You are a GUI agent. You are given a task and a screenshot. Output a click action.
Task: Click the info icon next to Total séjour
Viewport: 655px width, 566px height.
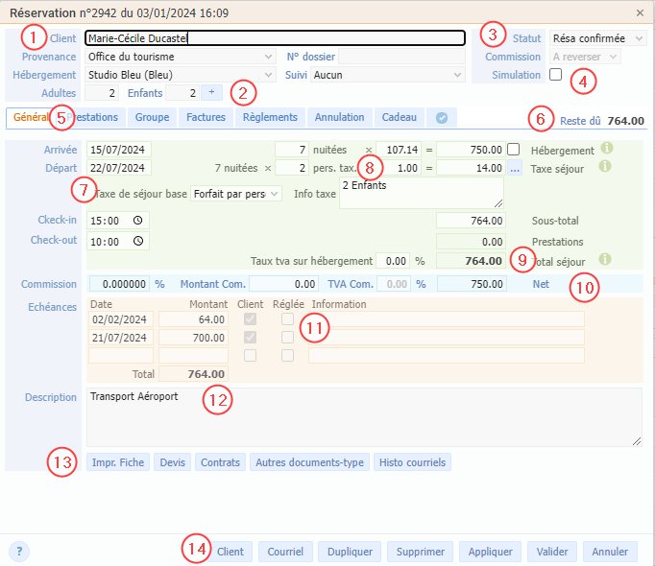pos(606,260)
